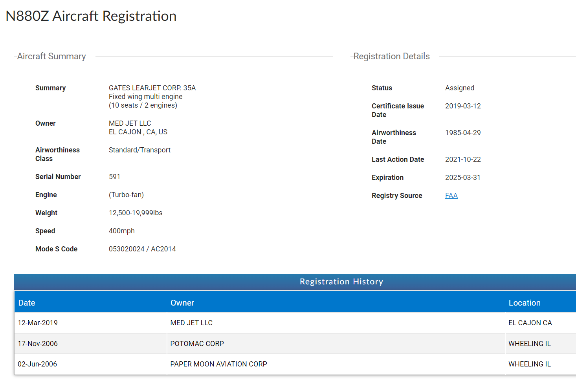The width and height of the screenshot is (576, 392).
Task: Click the Airworthiness Class label
Action: [x=57, y=154]
